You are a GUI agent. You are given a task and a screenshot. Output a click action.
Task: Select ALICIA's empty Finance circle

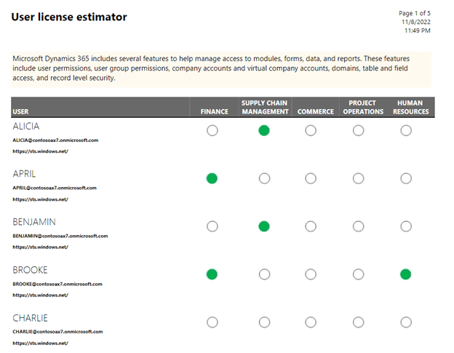(212, 130)
